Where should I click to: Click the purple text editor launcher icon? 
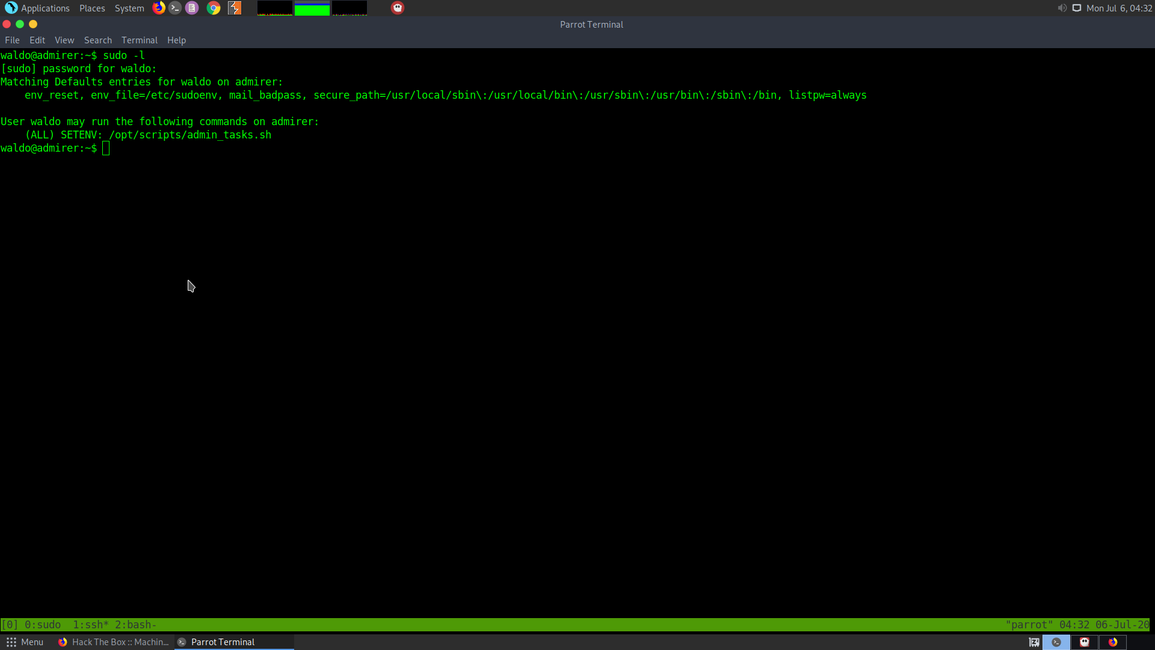point(192,8)
